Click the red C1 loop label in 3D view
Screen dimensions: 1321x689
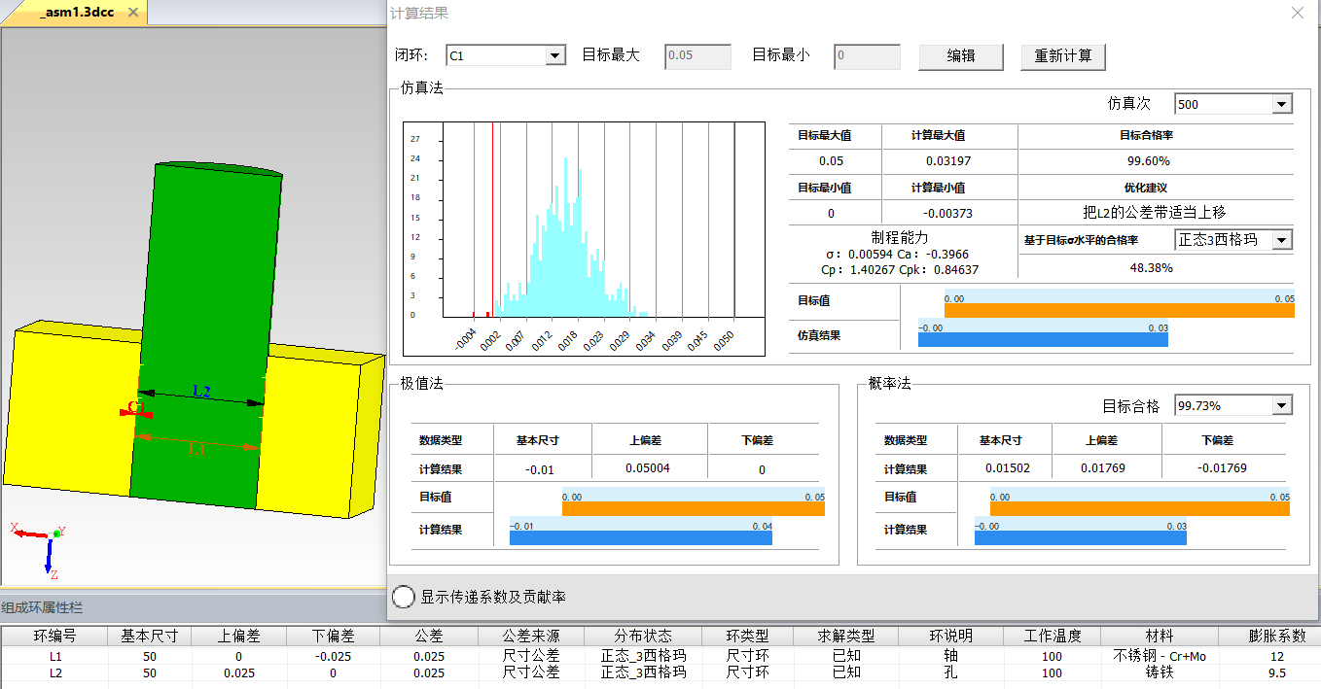tap(134, 407)
